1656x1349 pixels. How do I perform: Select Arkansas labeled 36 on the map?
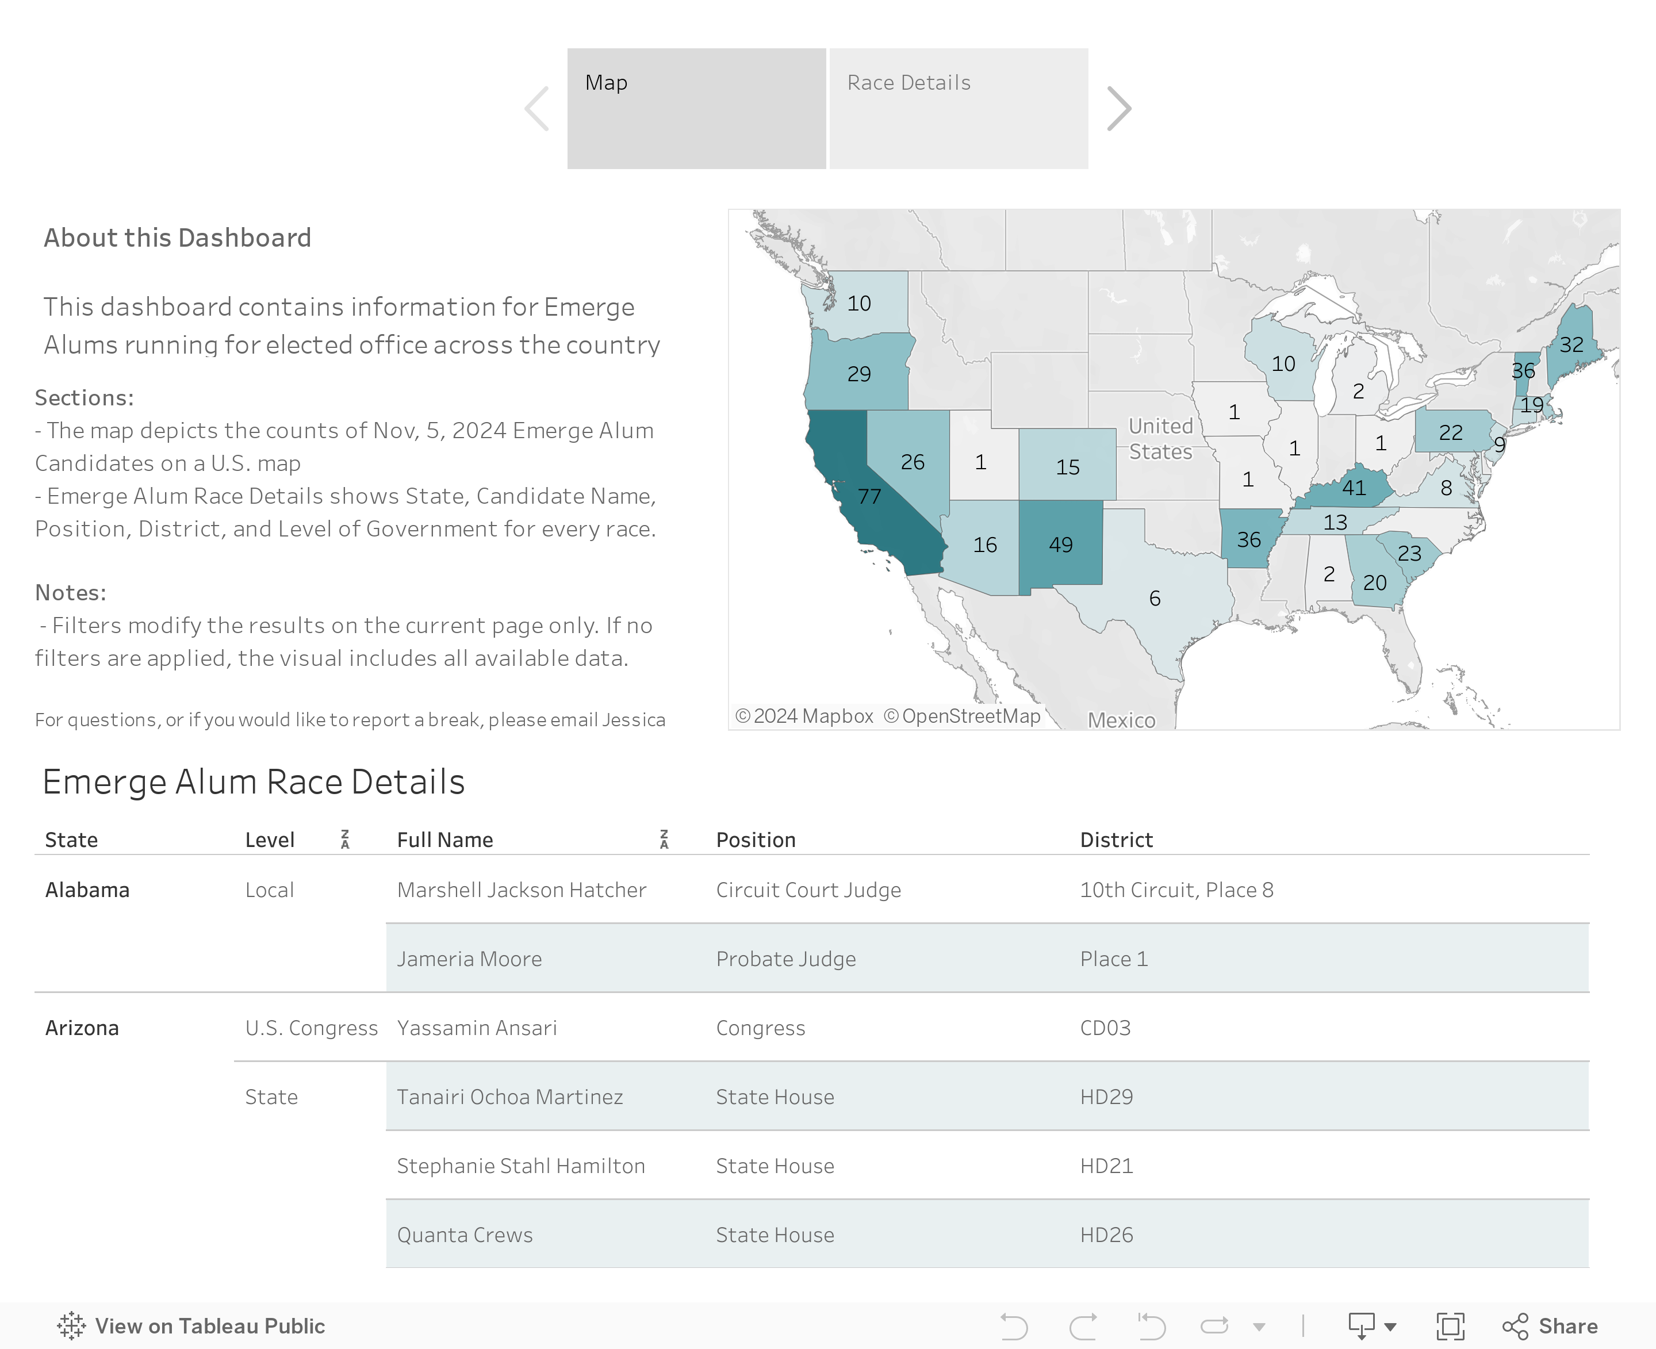pyautogui.click(x=1249, y=539)
